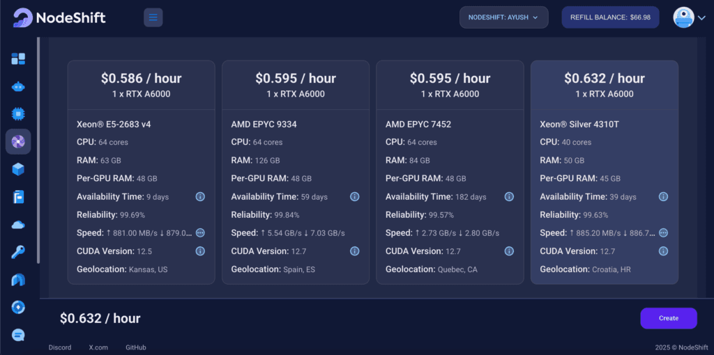Click the '↑ 2.73 GB/s ↓ 2.80 GB/s' speed

457,233
